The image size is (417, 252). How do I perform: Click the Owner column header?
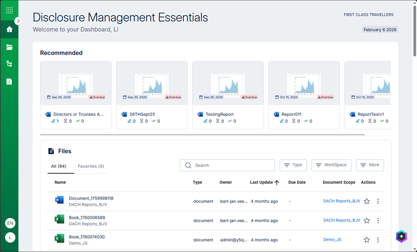click(x=225, y=182)
